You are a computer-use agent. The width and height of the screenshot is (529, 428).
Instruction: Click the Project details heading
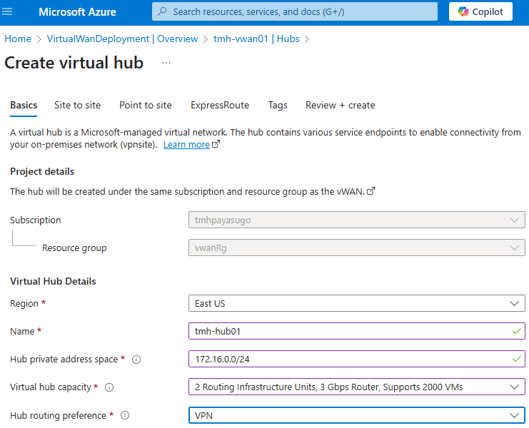tap(42, 171)
